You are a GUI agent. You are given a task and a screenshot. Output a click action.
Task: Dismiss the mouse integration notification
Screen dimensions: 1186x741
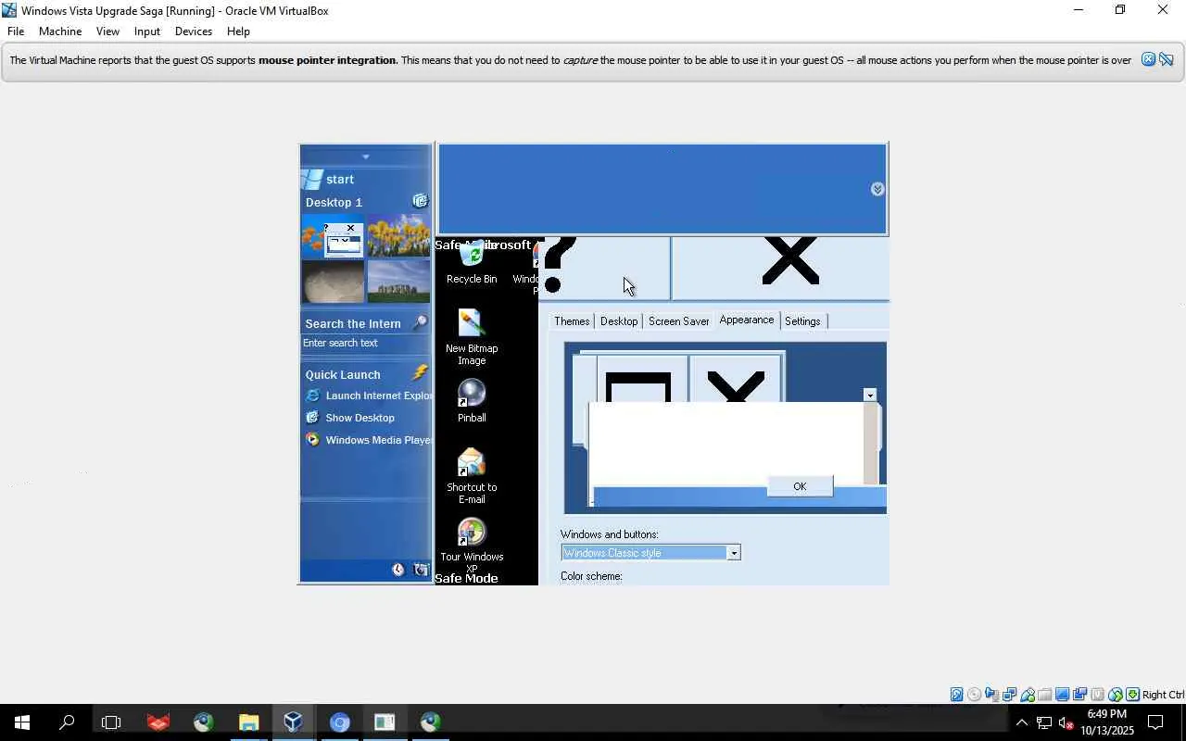(x=1148, y=59)
